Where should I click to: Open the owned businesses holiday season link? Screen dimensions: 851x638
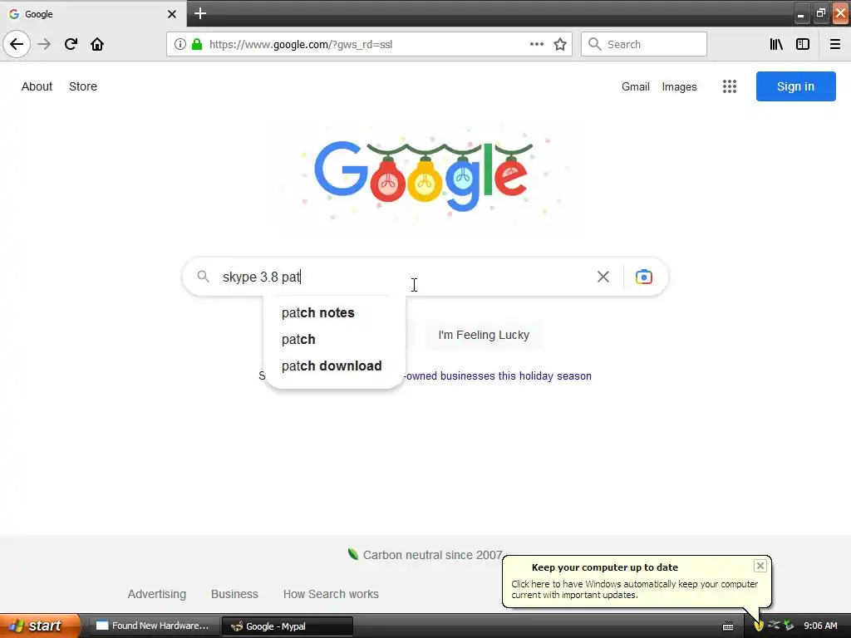click(x=497, y=376)
